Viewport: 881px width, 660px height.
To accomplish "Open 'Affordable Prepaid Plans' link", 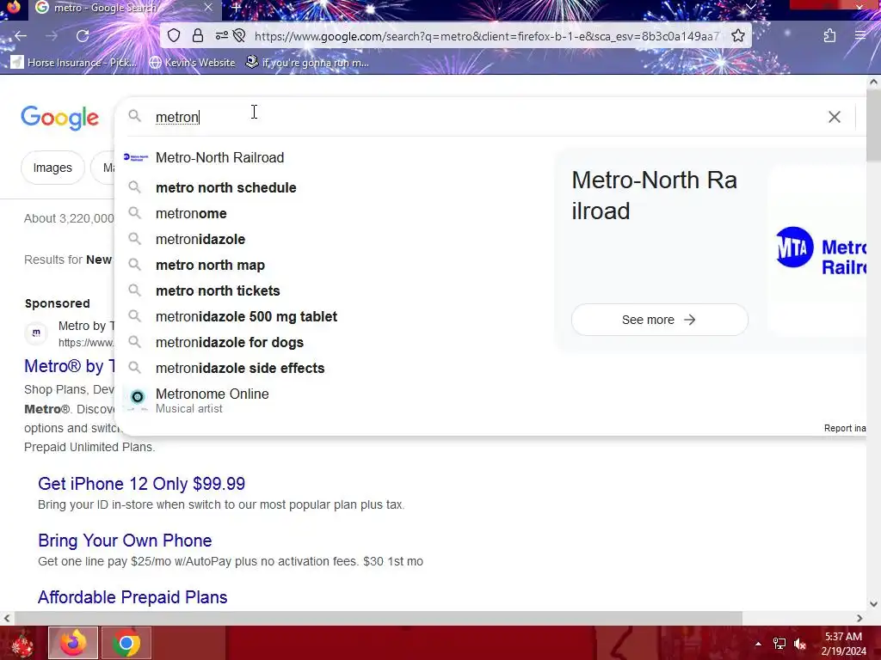I will click(x=132, y=597).
